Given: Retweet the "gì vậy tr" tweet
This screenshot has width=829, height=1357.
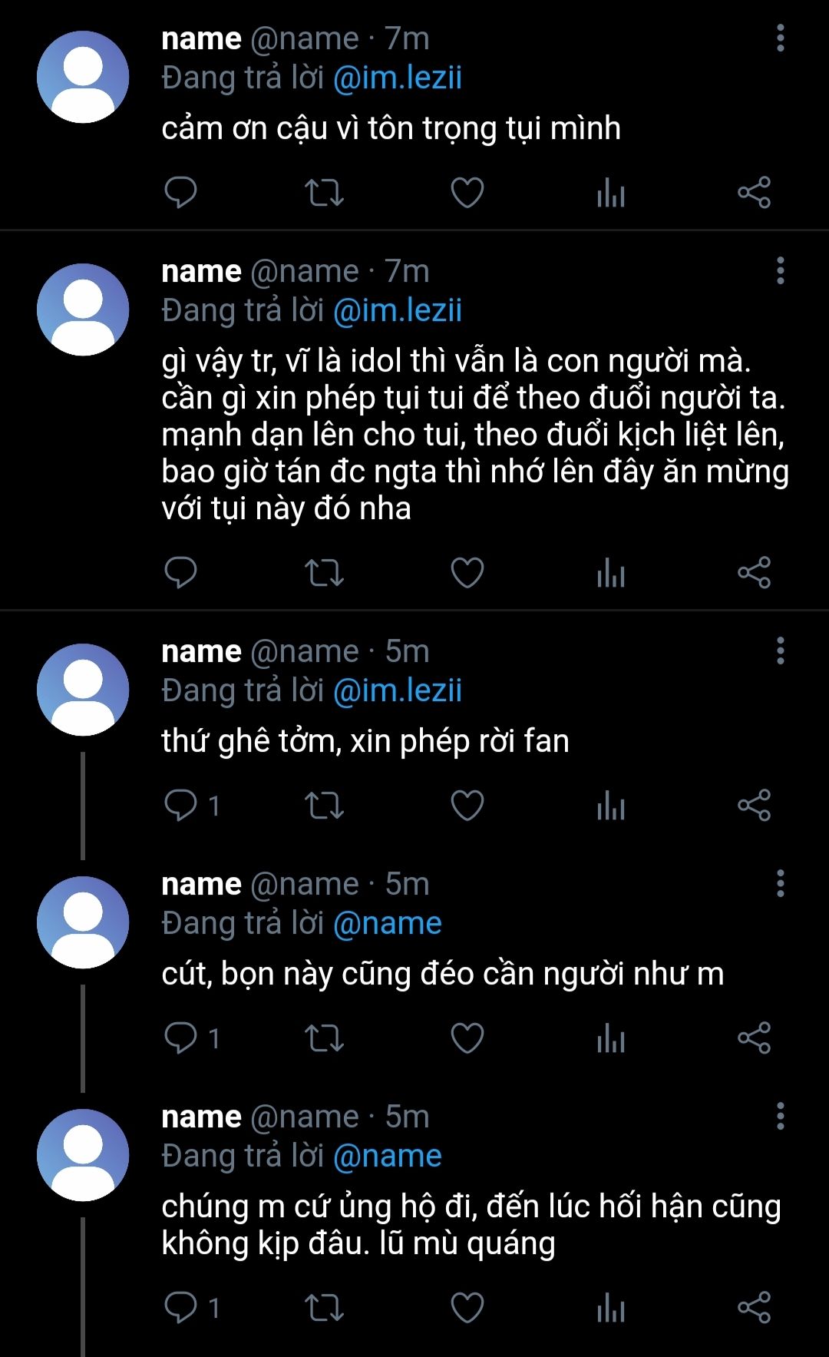Looking at the screenshot, I should [x=324, y=573].
